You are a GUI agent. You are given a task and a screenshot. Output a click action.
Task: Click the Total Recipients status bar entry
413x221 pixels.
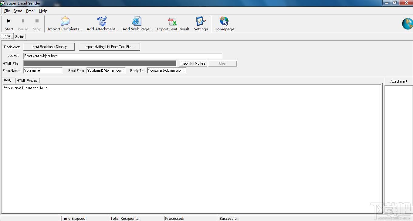pyautogui.click(x=137, y=218)
